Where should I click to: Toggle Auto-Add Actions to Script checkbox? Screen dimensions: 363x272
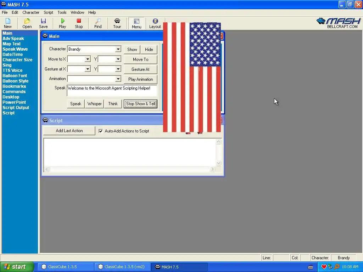click(101, 131)
